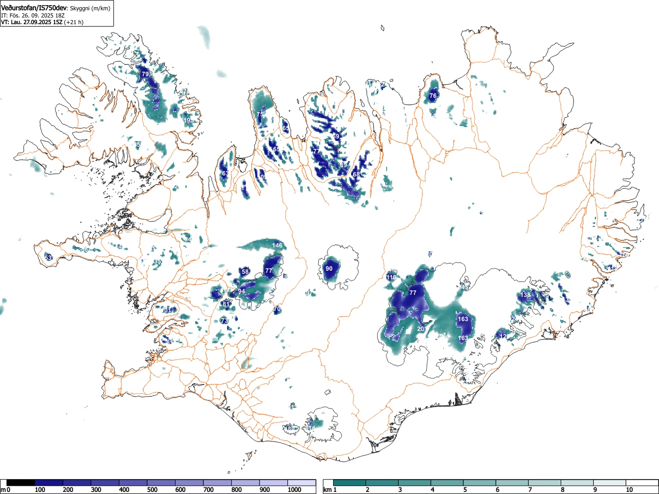Click the '5' tick label on the km scale

pos(465,490)
